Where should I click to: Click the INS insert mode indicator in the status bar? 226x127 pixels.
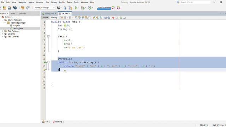pyautogui.click(x=214, y=125)
